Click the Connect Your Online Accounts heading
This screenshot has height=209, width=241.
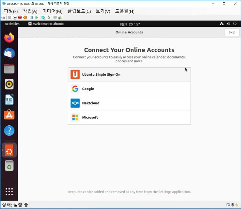coord(129,50)
